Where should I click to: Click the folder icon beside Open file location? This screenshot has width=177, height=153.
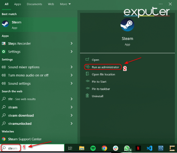[x=87, y=74]
